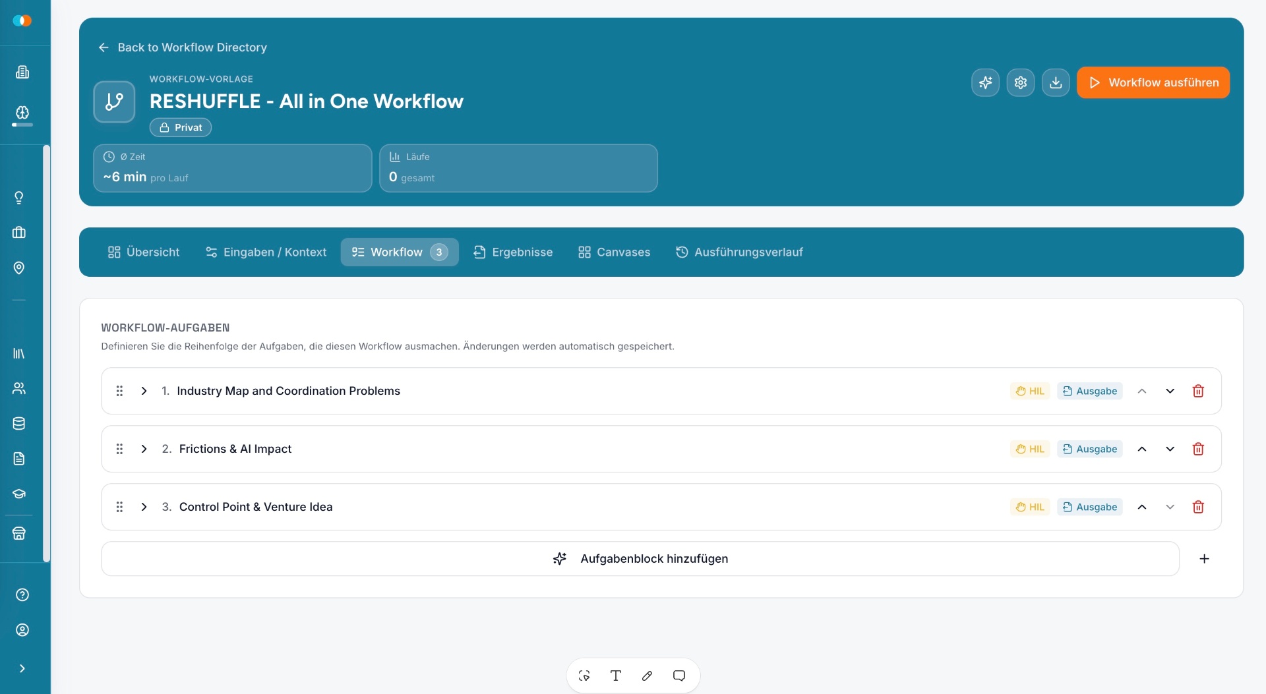The width and height of the screenshot is (1266, 694).
Task: Open the briefcase icon in the sidebar
Action: (x=19, y=233)
